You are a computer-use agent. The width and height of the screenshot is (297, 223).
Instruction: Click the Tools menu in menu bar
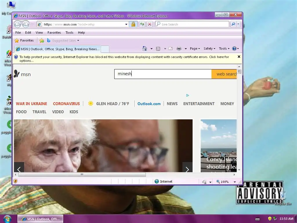pyautogui.click(x=69, y=33)
